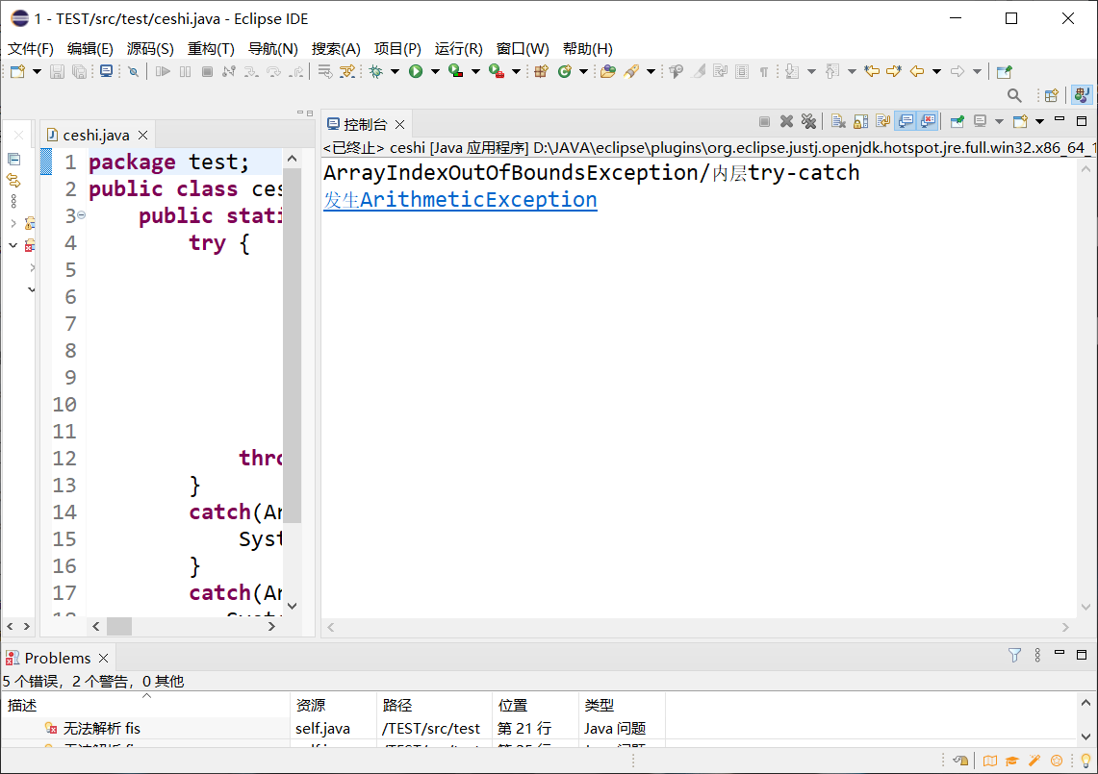Open the 编辑(E) menu

pos(90,49)
